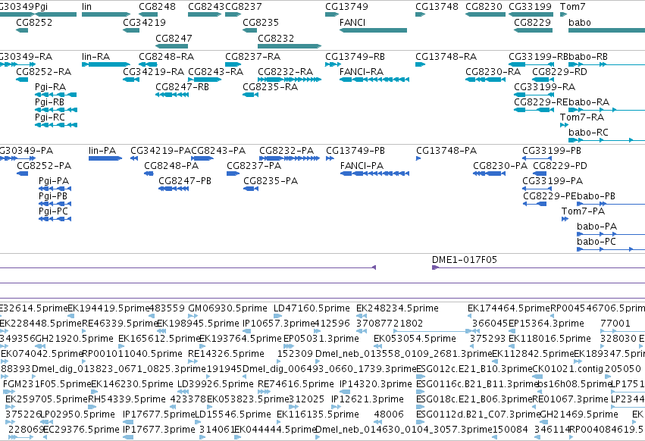Click the CG13749-RB transcript label
The height and width of the screenshot is (441, 645).
click(355, 56)
